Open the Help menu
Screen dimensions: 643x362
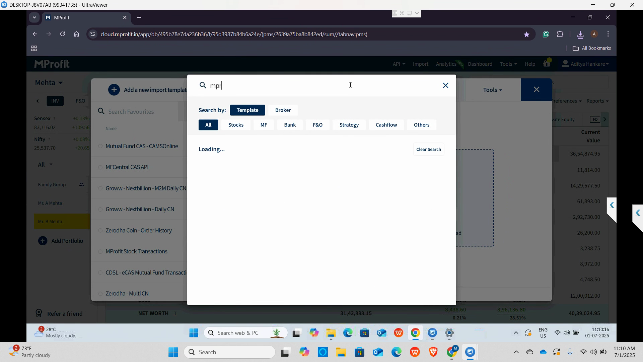[530, 64]
